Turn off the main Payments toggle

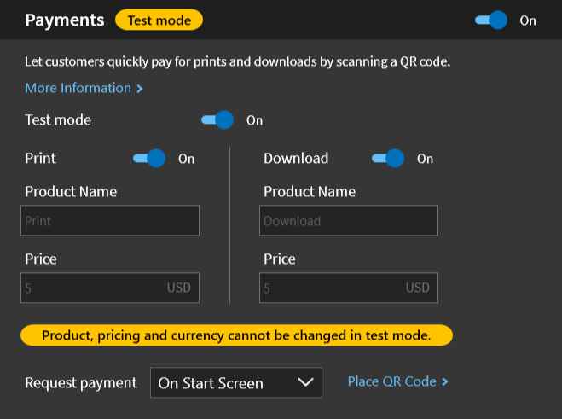pyautogui.click(x=491, y=20)
